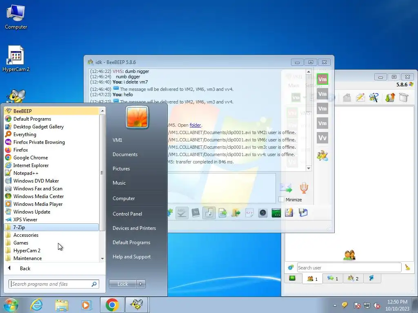Click the magic wand tools icon
This screenshot has height=313, width=418.
[374, 97]
